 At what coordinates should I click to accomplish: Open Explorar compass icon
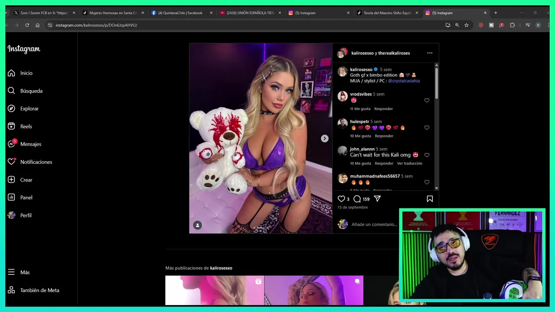point(11,108)
